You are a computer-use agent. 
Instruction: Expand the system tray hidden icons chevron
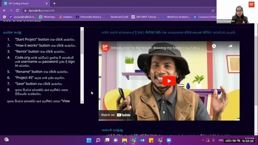(x=203, y=140)
